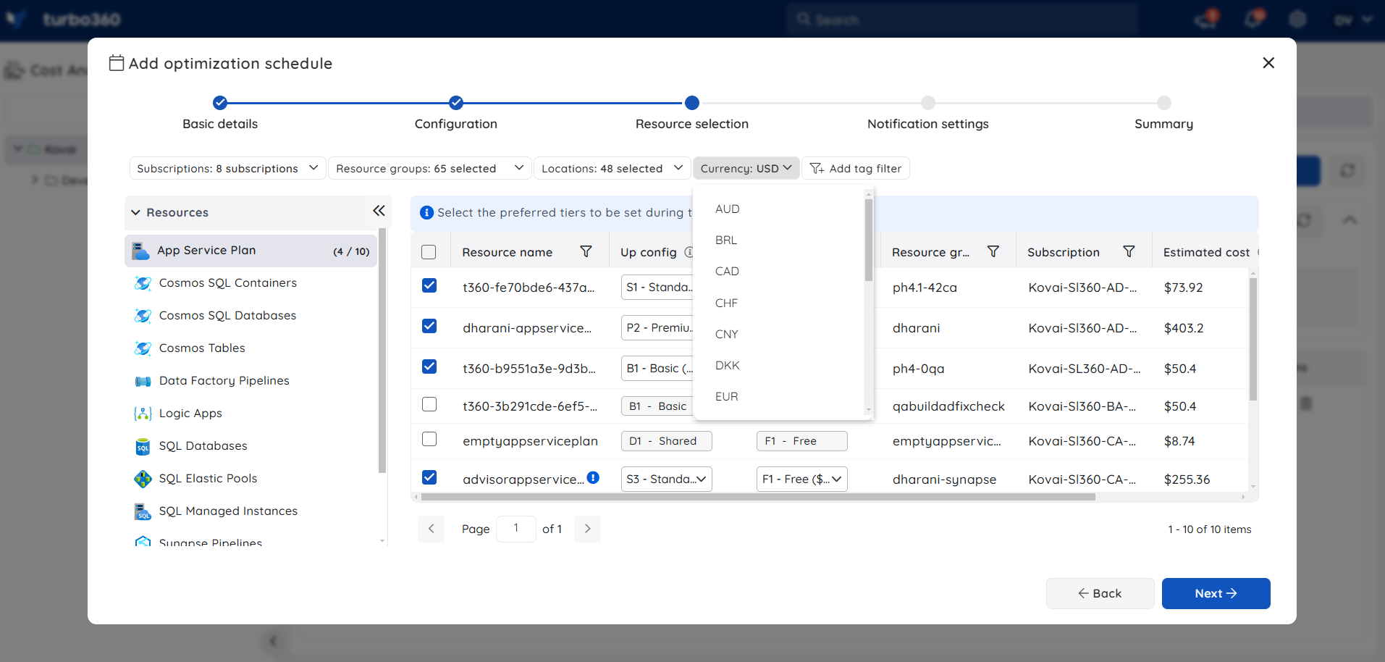
Task: Open Locations: 48 selected dropdown
Action: point(612,168)
